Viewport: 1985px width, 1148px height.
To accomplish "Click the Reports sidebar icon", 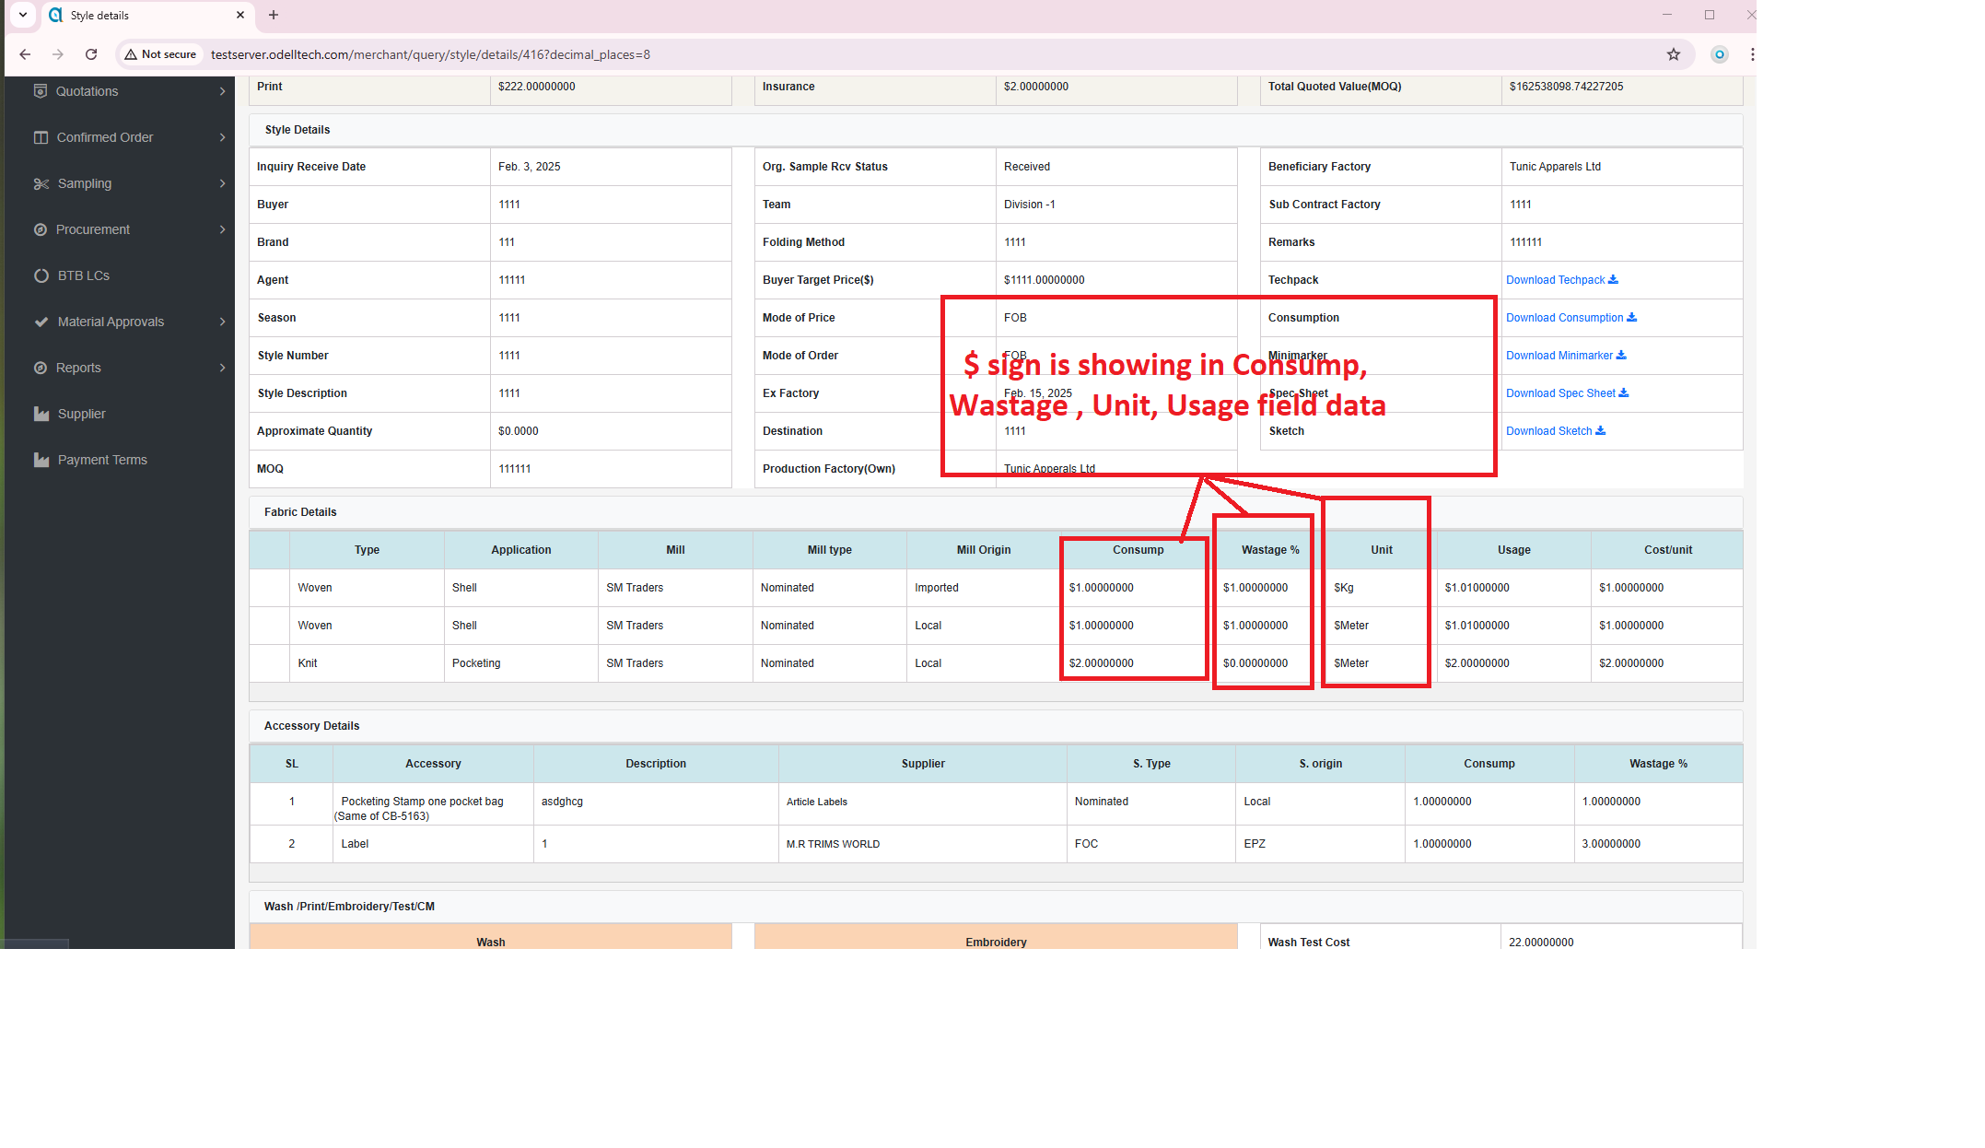I will click(x=41, y=368).
